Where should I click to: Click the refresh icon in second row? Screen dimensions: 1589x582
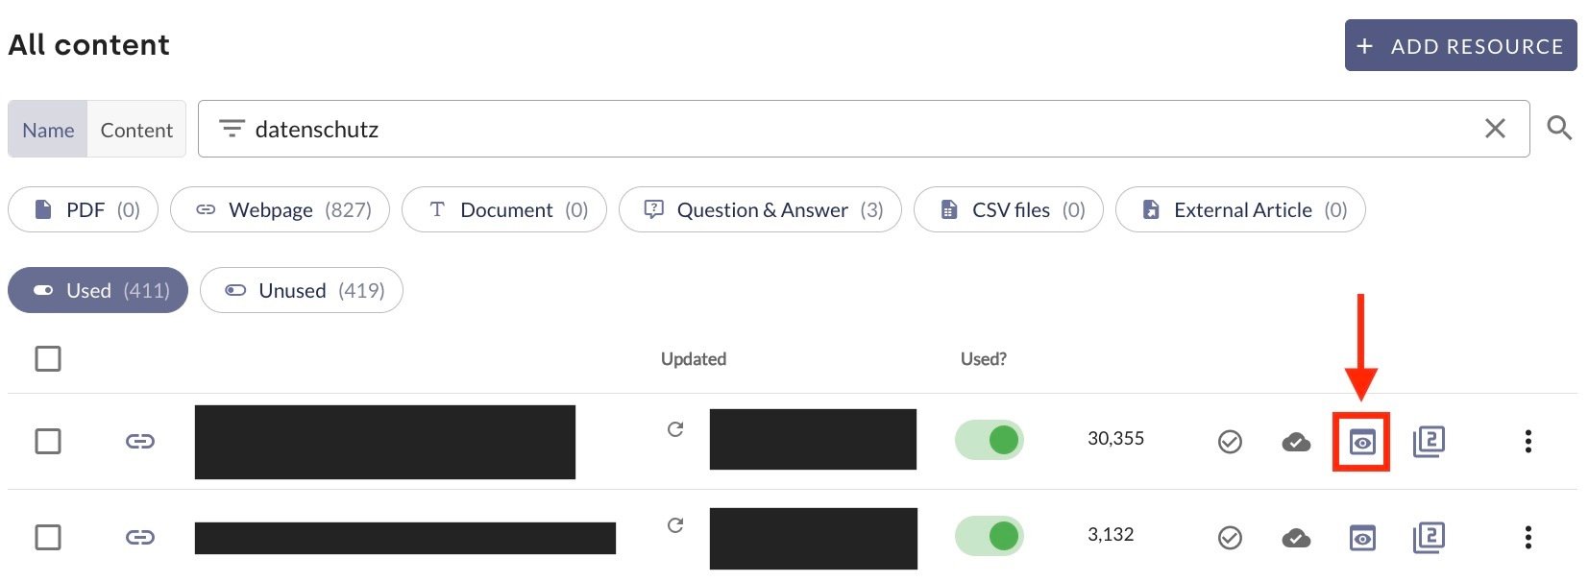pos(675,525)
